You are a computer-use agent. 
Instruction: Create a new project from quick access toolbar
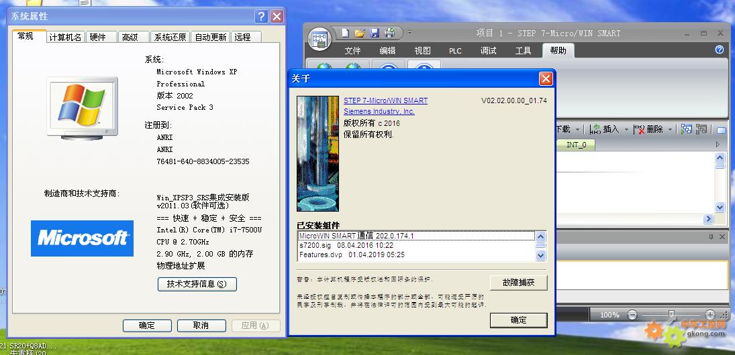[345, 33]
